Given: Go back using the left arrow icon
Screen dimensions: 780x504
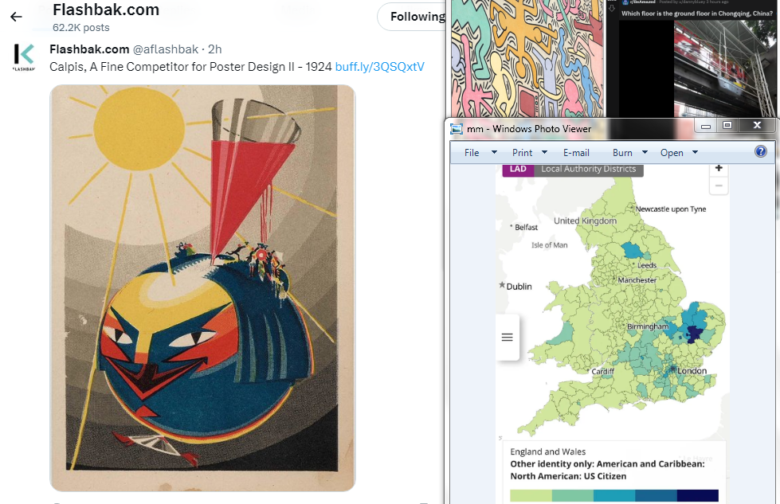Looking at the screenshot, I should (x=16, y=17).
